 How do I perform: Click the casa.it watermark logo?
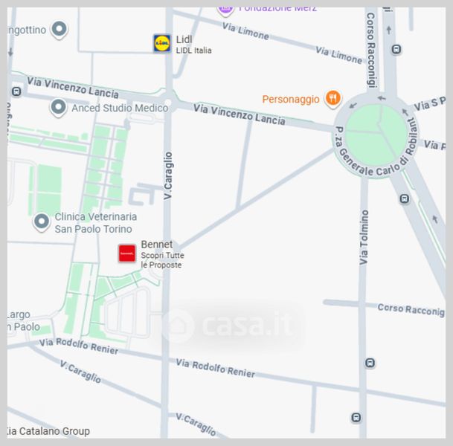click(x=228, y=326)
